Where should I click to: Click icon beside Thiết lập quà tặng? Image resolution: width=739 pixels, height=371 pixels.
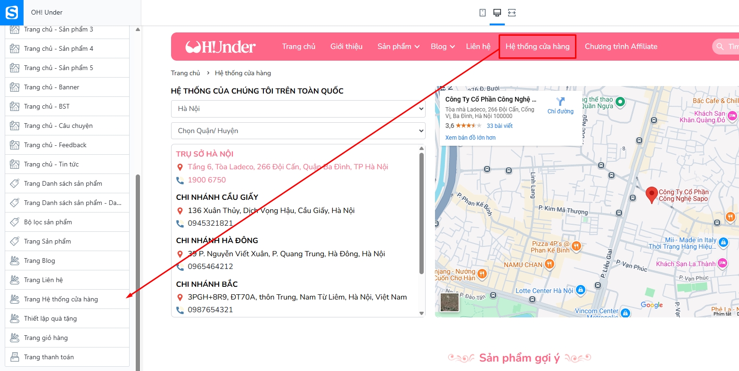click(x=15, y=318)
